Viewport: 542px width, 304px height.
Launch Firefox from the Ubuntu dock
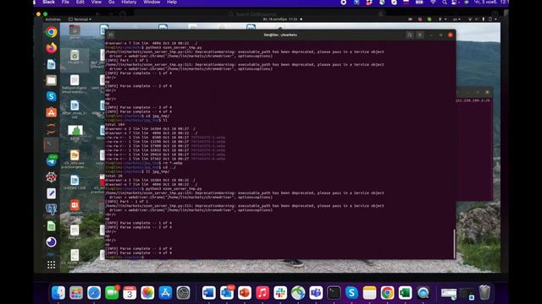click(x=51, y=48)
